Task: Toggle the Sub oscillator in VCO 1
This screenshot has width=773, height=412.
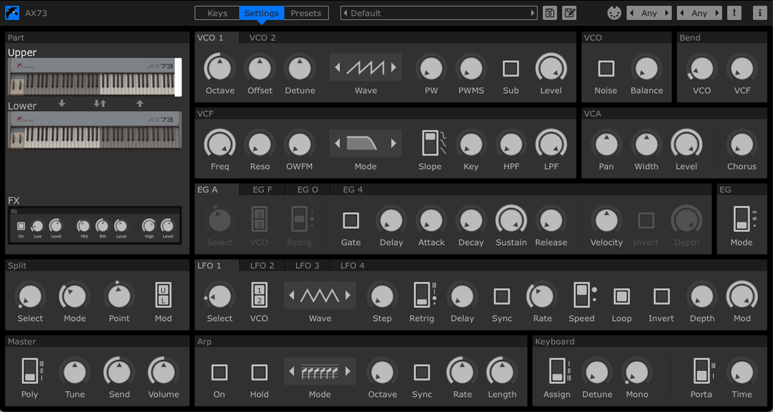Action: (x=511, y=68)
